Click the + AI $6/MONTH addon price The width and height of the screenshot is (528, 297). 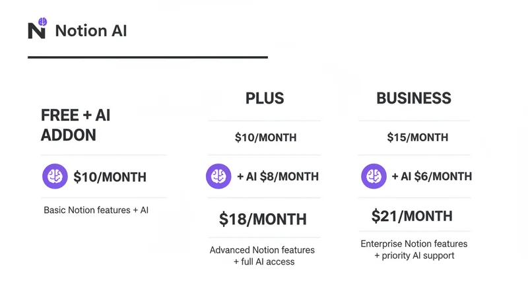tap(432, 177)
